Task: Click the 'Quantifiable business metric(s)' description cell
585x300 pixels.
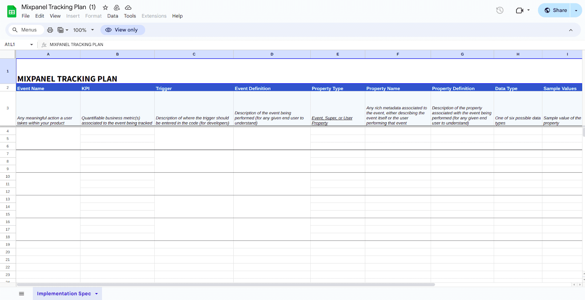Action: (x=117, y=108)
